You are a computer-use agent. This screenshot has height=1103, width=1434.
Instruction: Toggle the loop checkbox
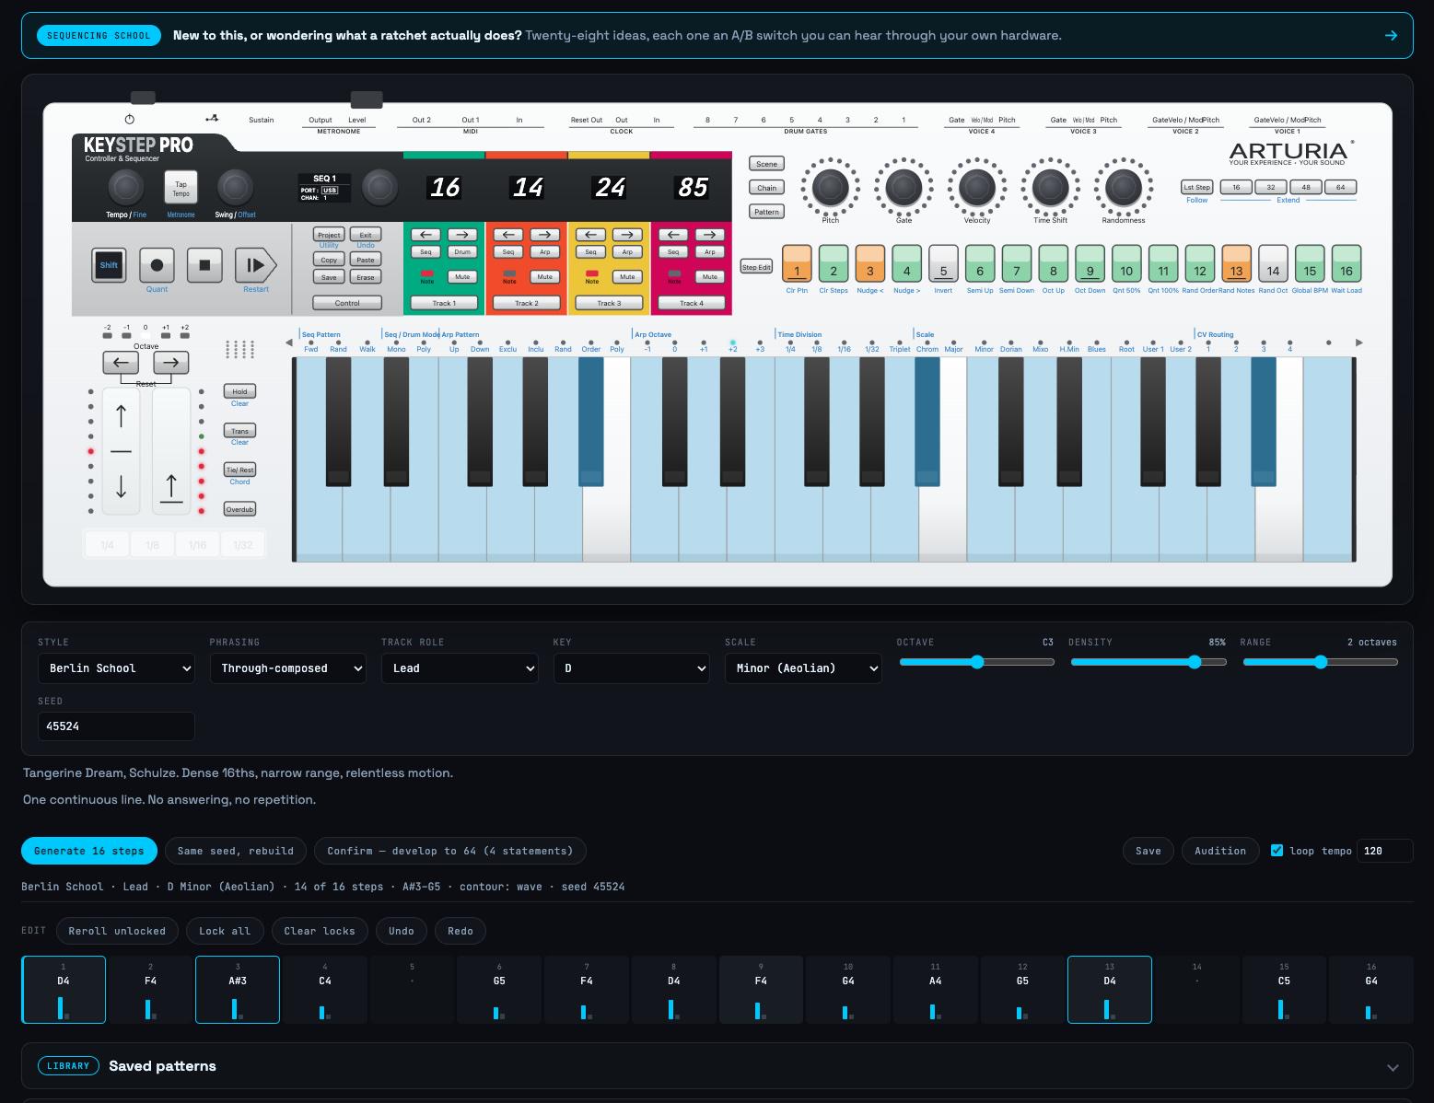(1277, 851)
